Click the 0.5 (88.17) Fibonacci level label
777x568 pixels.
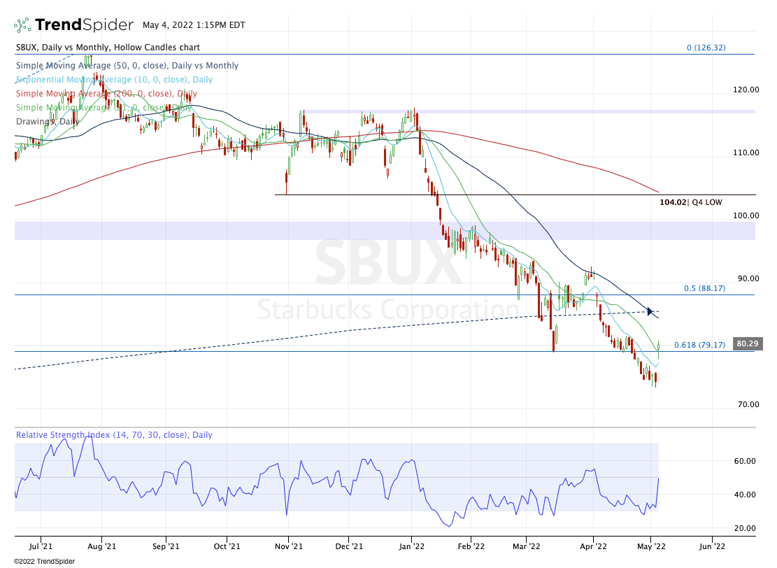(704, 288)
